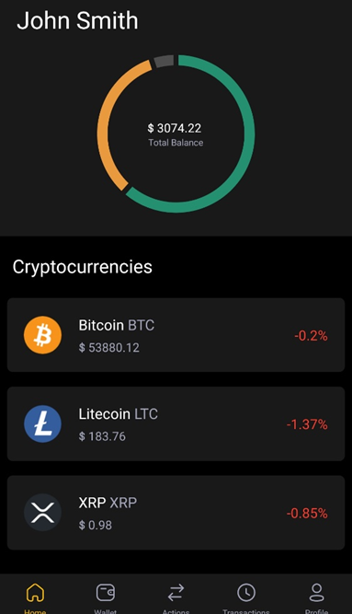
Task: Tap the Bitcoin -0.2% change value
Action: click(311, 336)
